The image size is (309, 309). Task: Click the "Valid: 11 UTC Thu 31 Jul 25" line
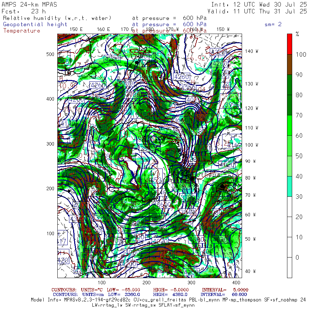pos(257,11)
